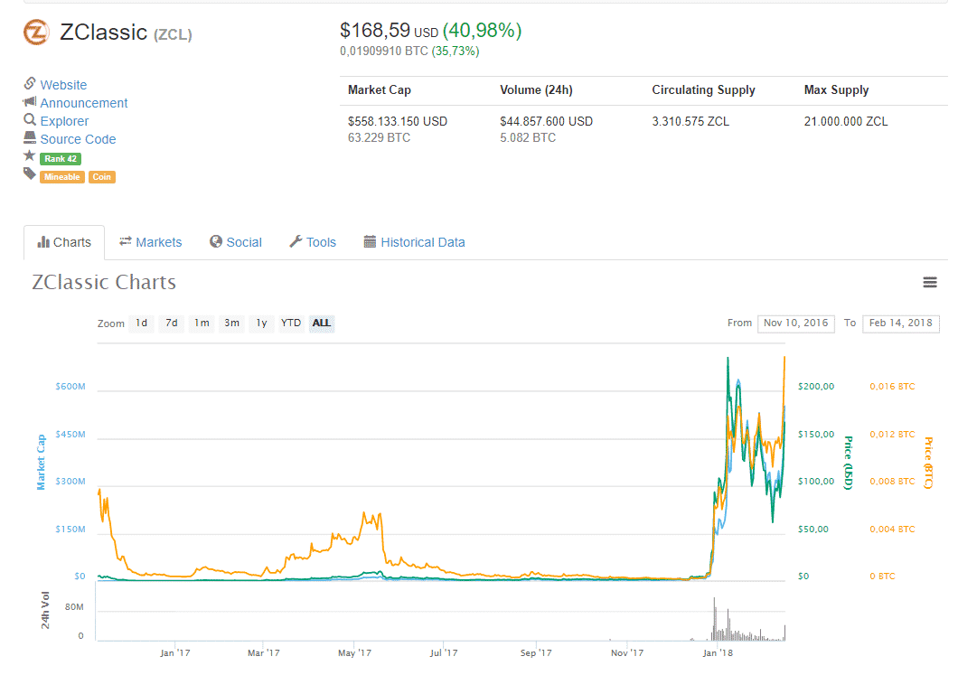The height and width of the screenshot is (675, 958).
Task: Open the Historical Data tab
Action: tap(414, 242)
